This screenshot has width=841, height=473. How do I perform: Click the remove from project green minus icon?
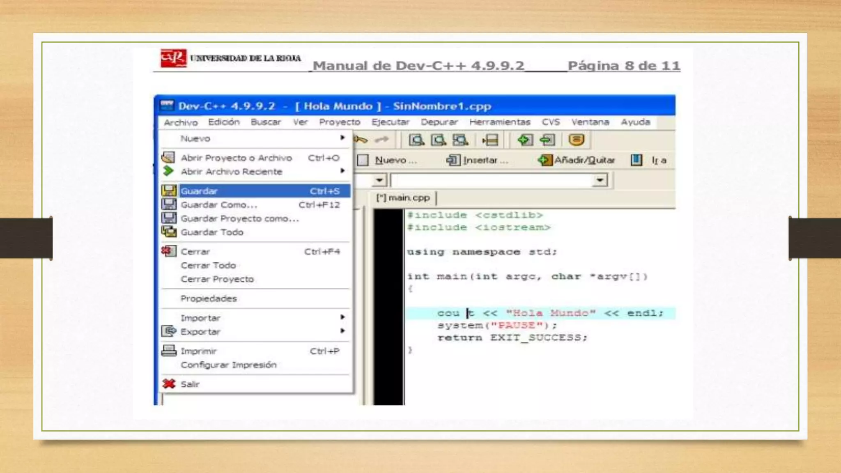[547, 140]
